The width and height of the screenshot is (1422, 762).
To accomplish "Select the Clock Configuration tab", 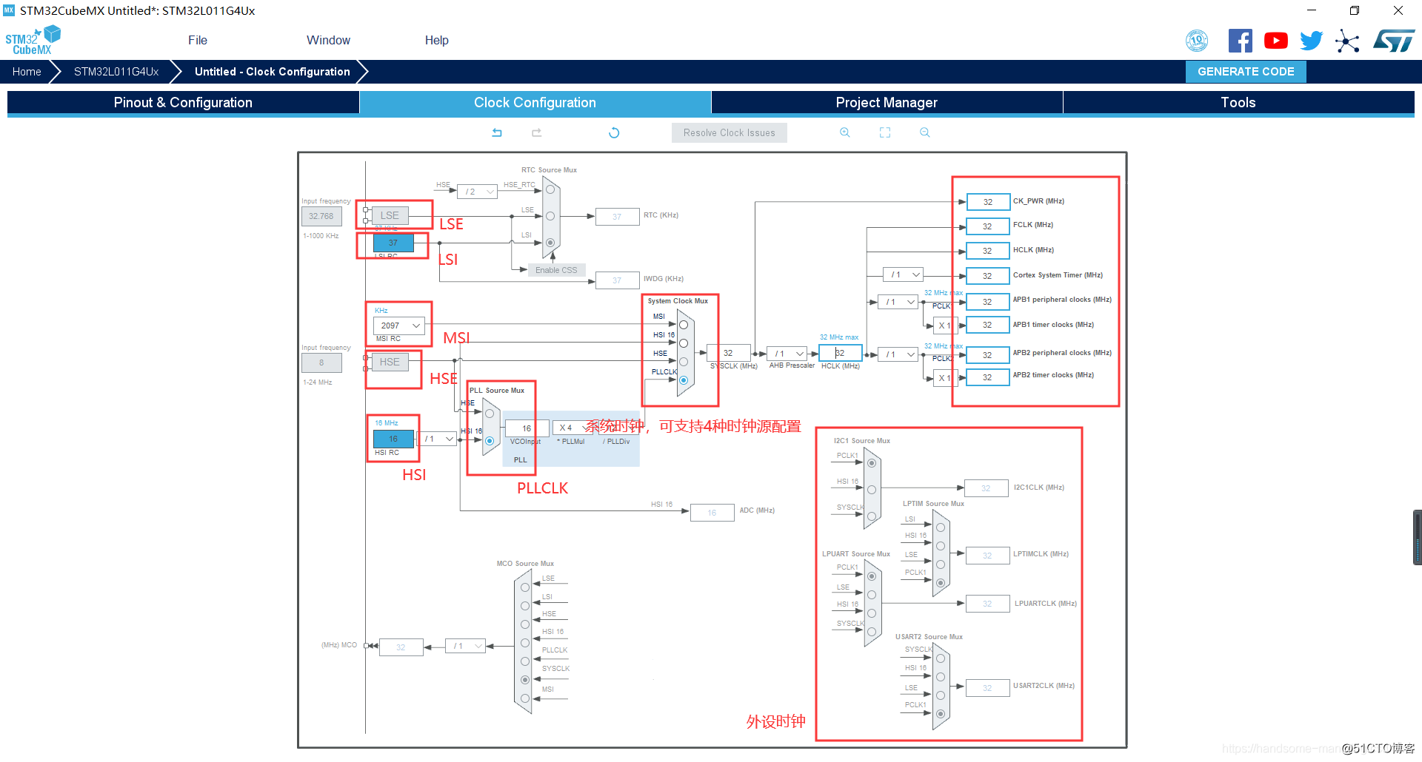I will [535, 103].
